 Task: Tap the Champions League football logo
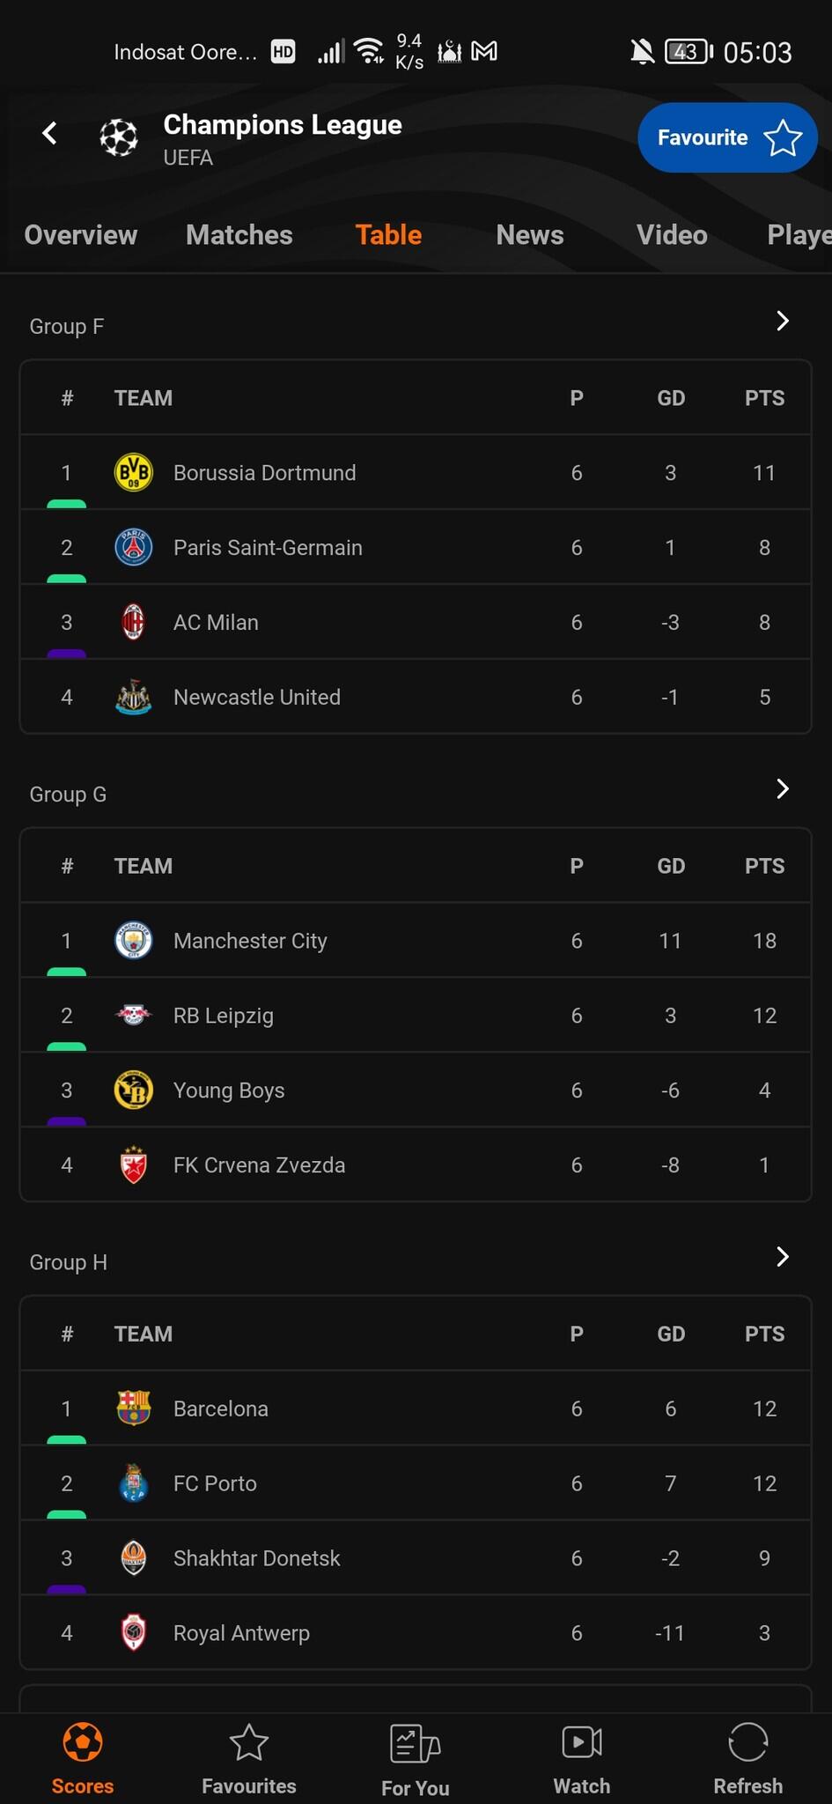(119, 137)
